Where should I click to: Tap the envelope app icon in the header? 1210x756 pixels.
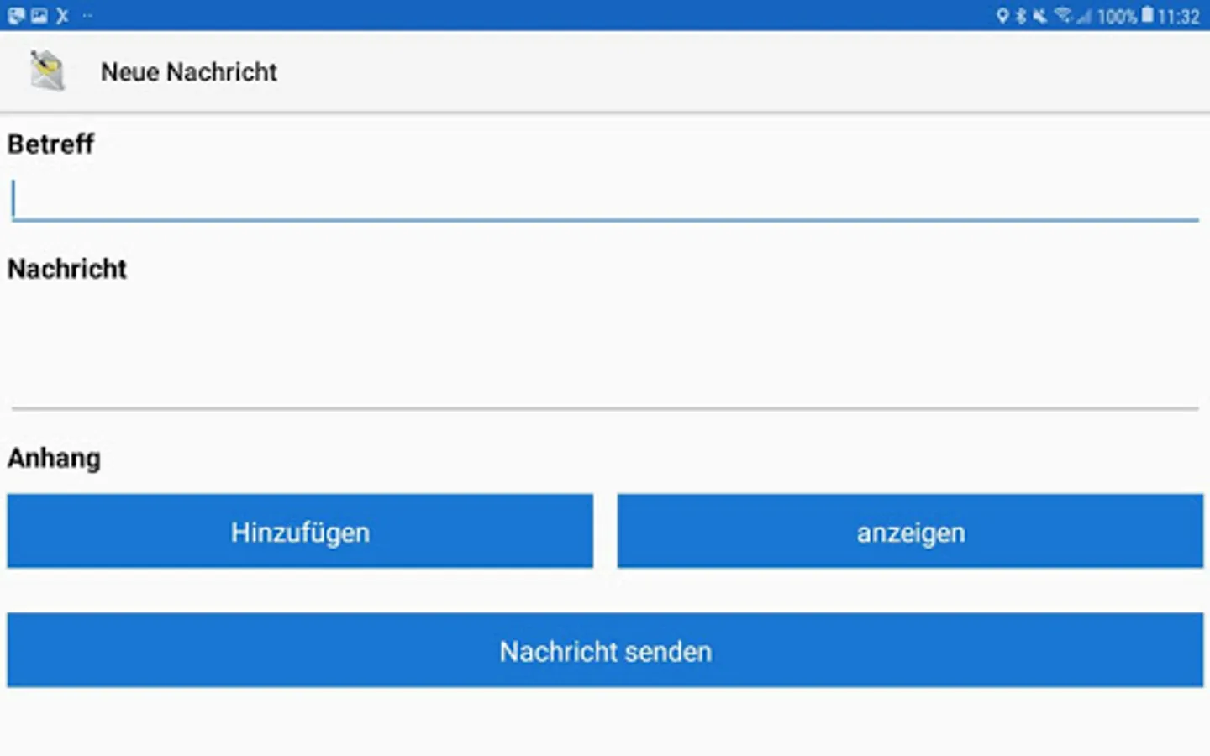[x=47, y=71]
